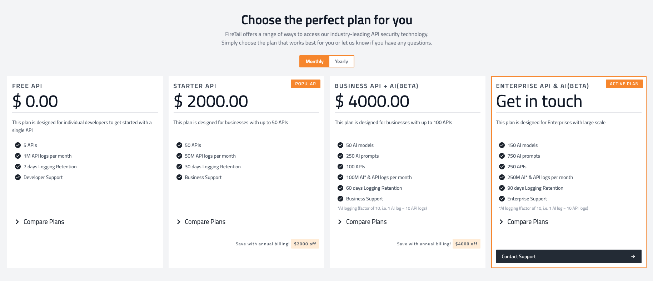
Task: Switch billing to Monthly
Action: pyautogui.click(x=314, y=61)
